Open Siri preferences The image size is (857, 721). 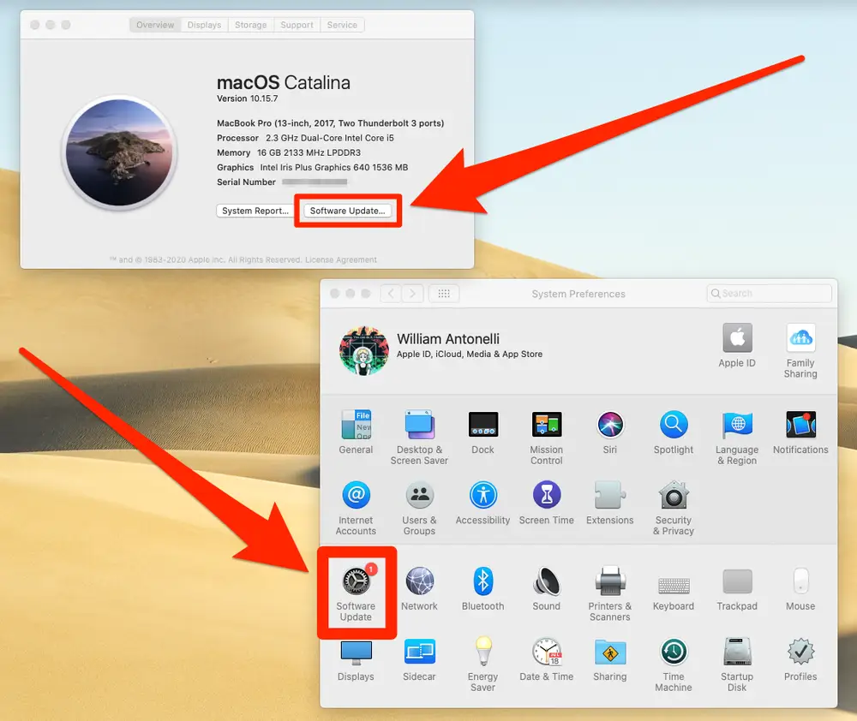point(610,425)
